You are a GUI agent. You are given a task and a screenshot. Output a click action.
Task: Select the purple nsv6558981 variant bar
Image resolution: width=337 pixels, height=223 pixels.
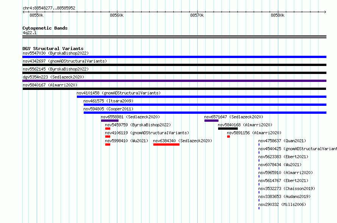109,121
